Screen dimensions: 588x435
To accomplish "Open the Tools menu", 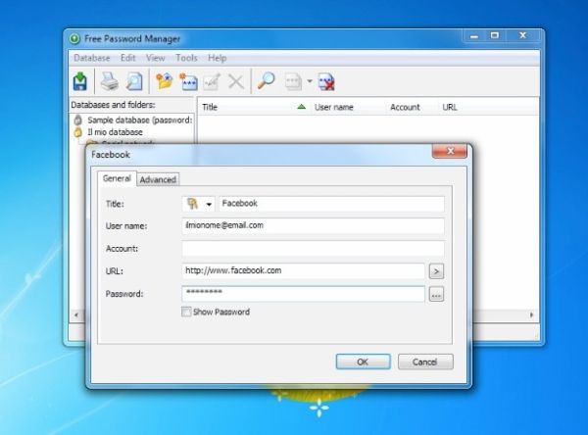I will pos(186,58).
